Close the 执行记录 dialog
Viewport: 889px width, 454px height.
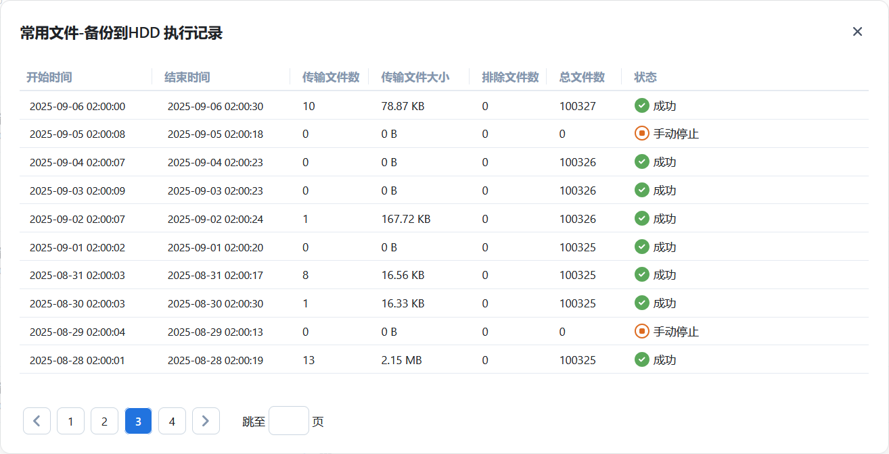857,32
